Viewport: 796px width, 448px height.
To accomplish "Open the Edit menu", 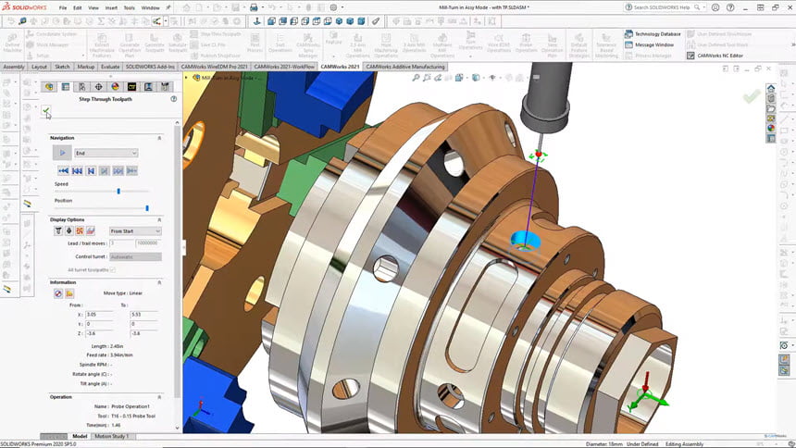I will click(77, 7).
